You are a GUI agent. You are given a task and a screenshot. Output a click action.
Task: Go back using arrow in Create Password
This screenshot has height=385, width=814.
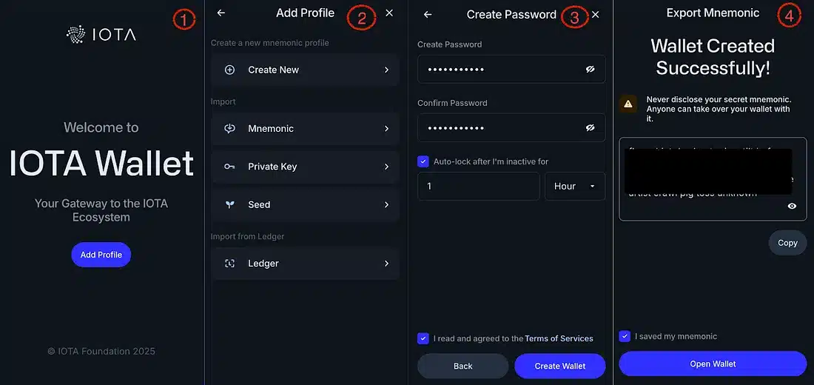pyautogui.click(x=428, y=15)
